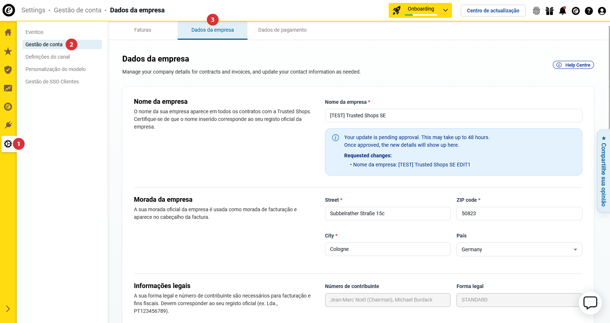This screenshot has height=323, width=610.
Task: Open the analytics chart sidebar icon
Action: (x=8, y=88)
